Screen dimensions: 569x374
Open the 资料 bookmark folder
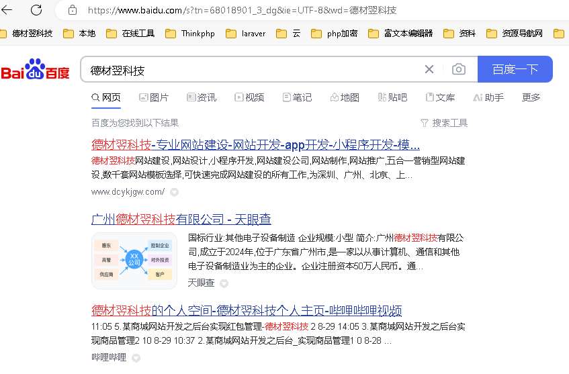click(459, 34)
